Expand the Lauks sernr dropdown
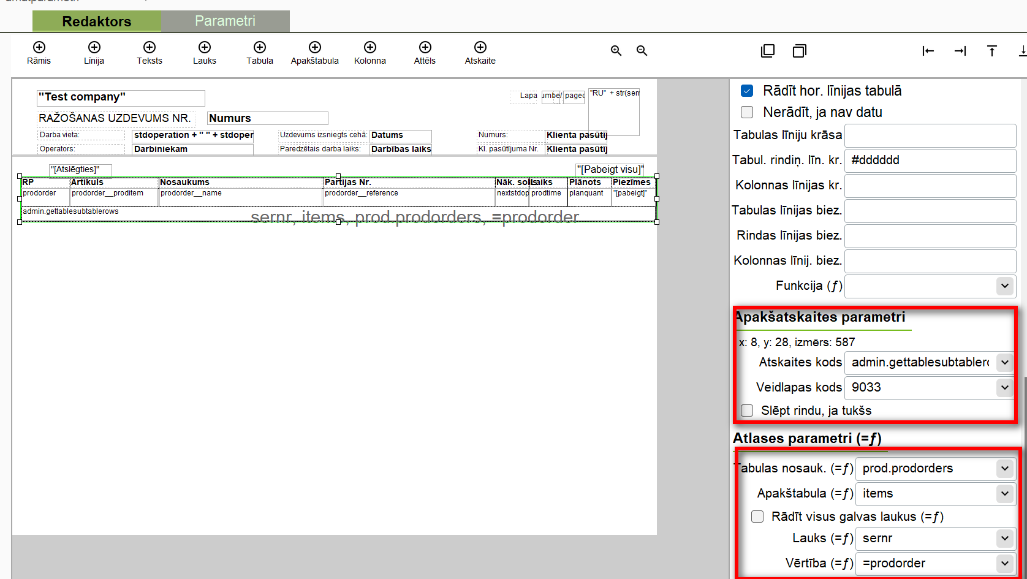Image resolution: width=1027 pixels, height=579 pixels. [1004, 538]
